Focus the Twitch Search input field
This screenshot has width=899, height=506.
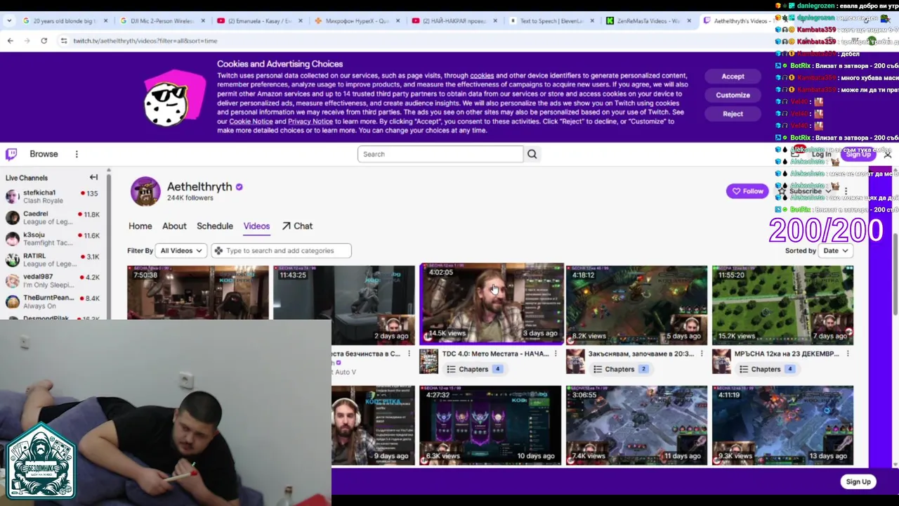[x=440, y=154]
